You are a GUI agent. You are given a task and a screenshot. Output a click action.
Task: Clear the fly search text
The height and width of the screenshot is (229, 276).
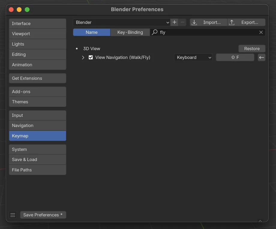click(261, 32)
